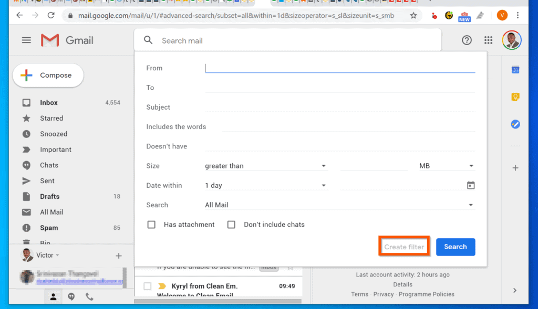The image size is (538, 309).
Task: Open Tasks in the side panel
Action: pyautogui.click(x=515, y=124)
